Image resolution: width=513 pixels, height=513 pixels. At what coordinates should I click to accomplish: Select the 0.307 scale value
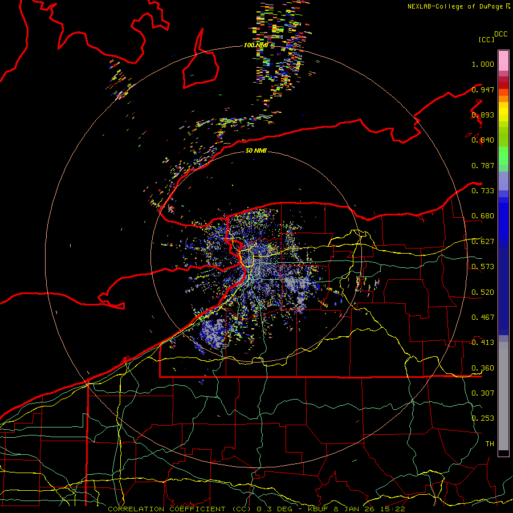(x=483, y=393)
